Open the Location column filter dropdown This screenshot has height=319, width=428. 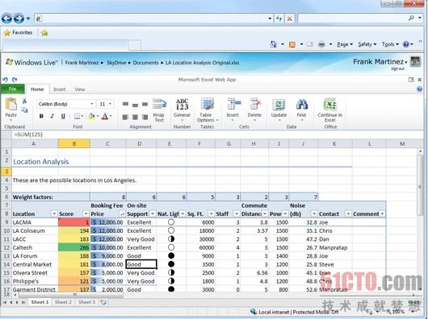click(54, 214)
